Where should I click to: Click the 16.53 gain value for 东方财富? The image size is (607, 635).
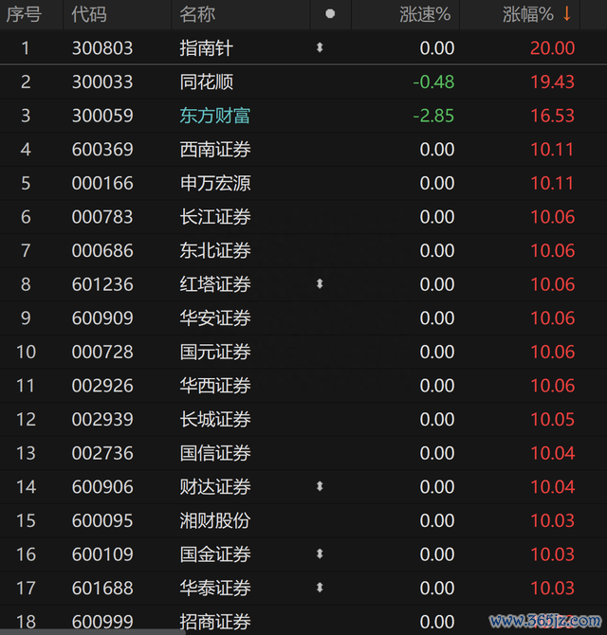point(552,116)
